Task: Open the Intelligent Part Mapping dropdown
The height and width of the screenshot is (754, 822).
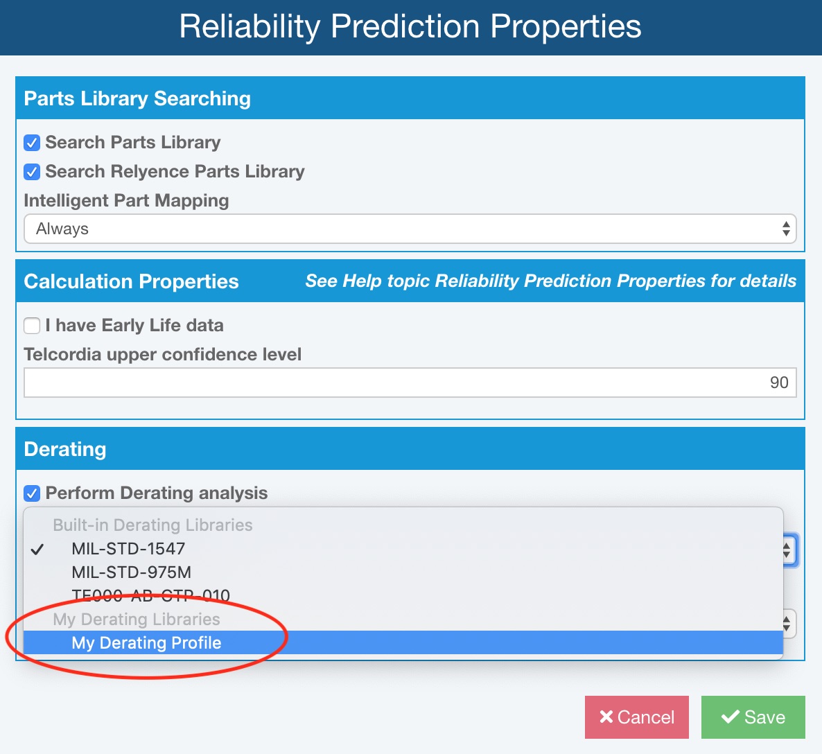Action: (410, 229)
